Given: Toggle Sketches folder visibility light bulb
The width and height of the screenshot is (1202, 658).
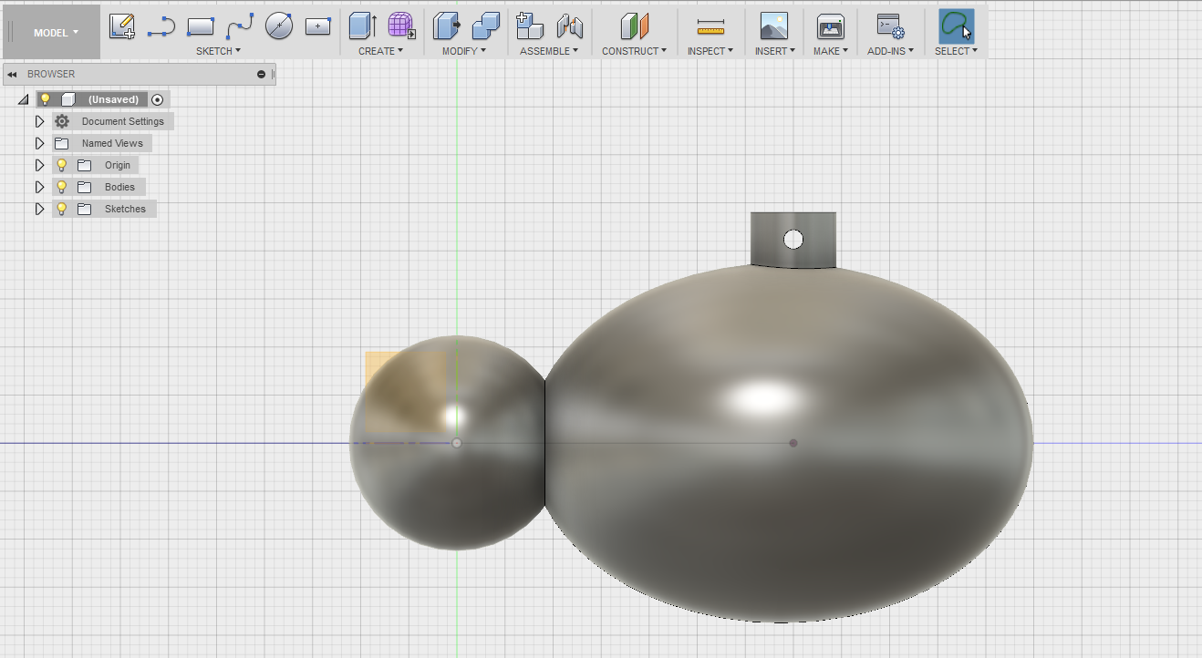Looking at the screenshot, I should click(62, 209).
